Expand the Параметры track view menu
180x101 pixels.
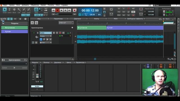pyautogui.click(x=59, y=19)
